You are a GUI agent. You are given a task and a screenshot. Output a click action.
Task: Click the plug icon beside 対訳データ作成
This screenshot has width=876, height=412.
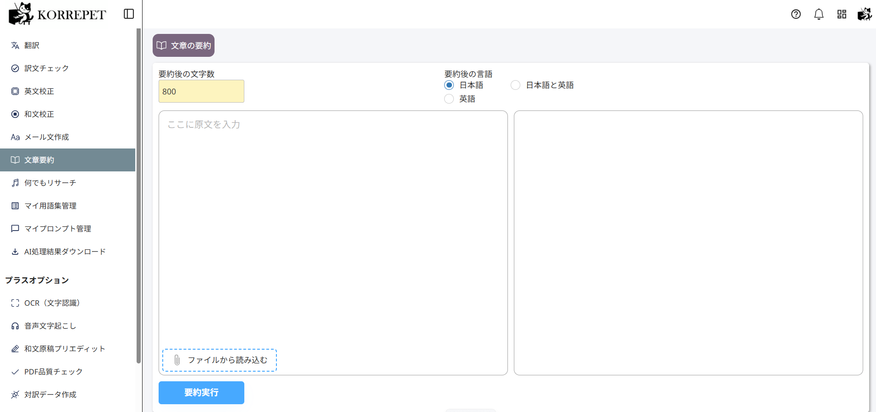tap(15, 395)
